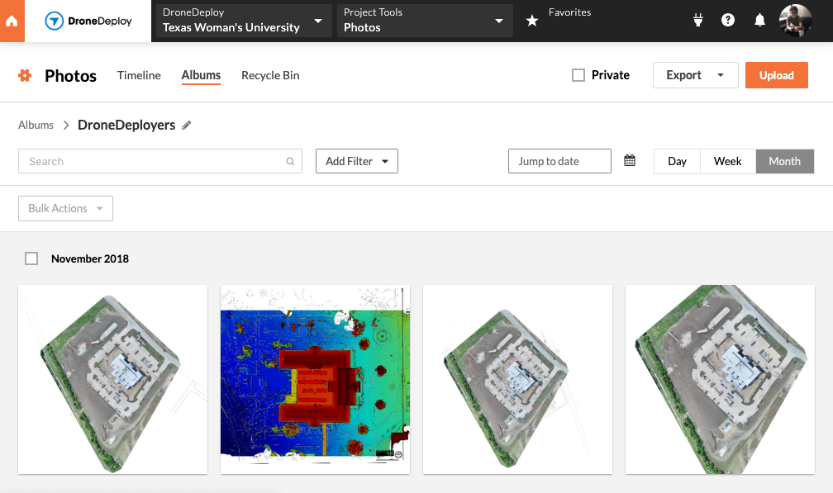Select the Month view
The image size is (833, 493).
pyautogui.click(x=785, y=161)
